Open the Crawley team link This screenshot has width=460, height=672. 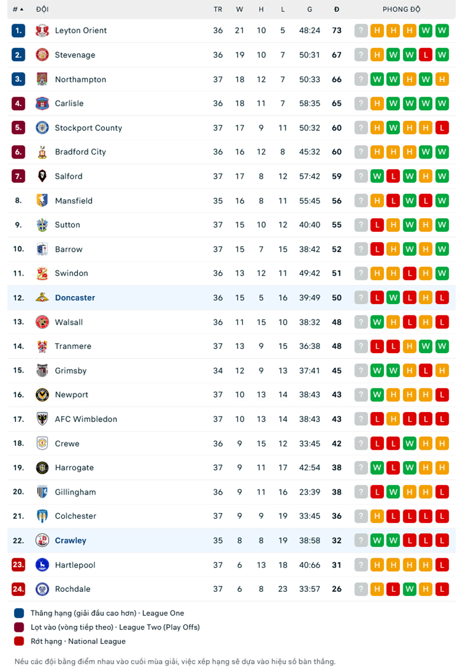(x=70, y=541)
